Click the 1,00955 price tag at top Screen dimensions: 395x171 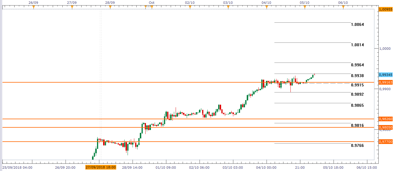click(386, 9)
